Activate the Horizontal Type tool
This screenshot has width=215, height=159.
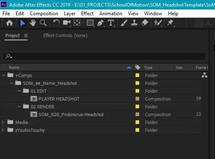pyautogui.click(x=111, y=23)
